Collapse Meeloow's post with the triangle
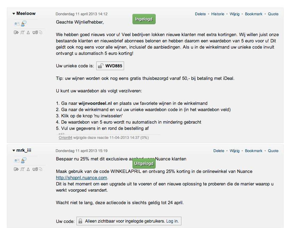Screen dimensions: 285x250 pyautogui.click(x=14, y=14)
